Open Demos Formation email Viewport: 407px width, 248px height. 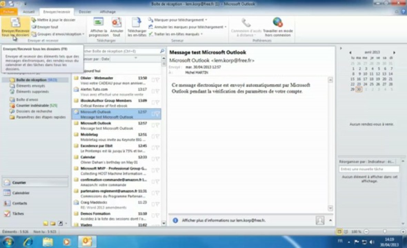coord(116,216)
